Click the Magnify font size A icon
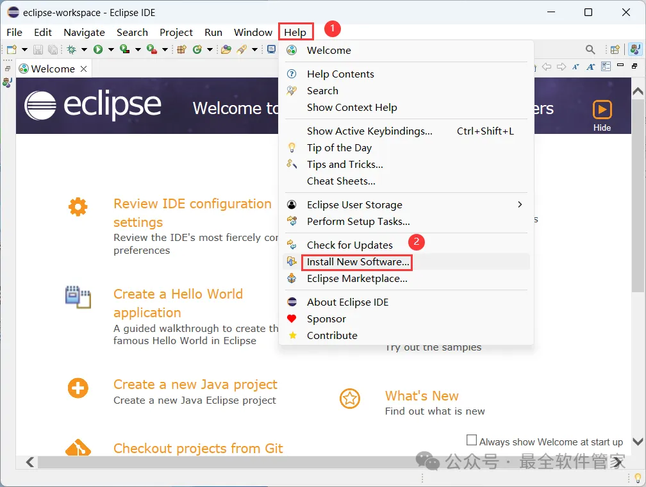The height and width of the screenshot is (487, 646). point(590,67)
